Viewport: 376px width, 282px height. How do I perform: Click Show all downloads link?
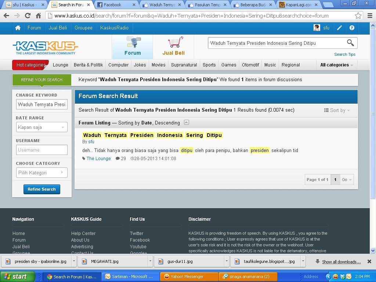[x=341, y=261]
